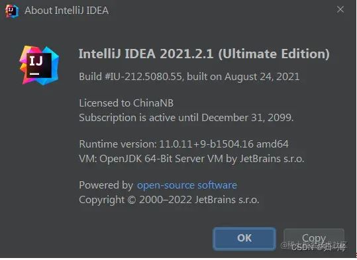Click the IntelliJ IDEA 2021.2.1 heading
Viewport: 357px width, 260px height.
point(204,54)
